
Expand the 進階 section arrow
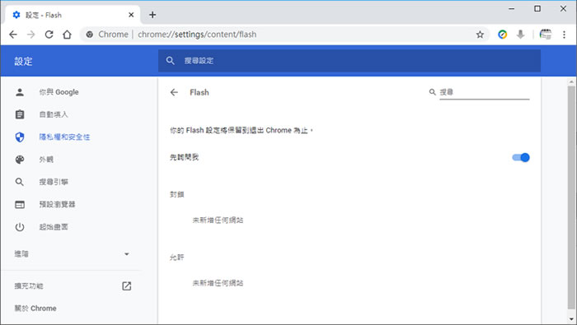point(127,254)
